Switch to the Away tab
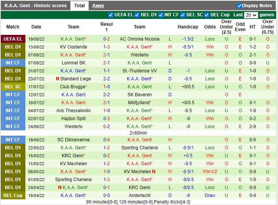The image size is (278, 205). point(98,6)
